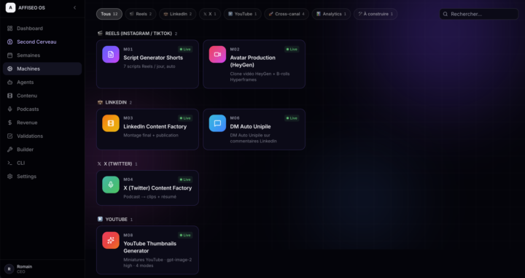Viewport: 525px width, 278px height.
Task: Click the R avatar circle
Action: click(9, 269)
